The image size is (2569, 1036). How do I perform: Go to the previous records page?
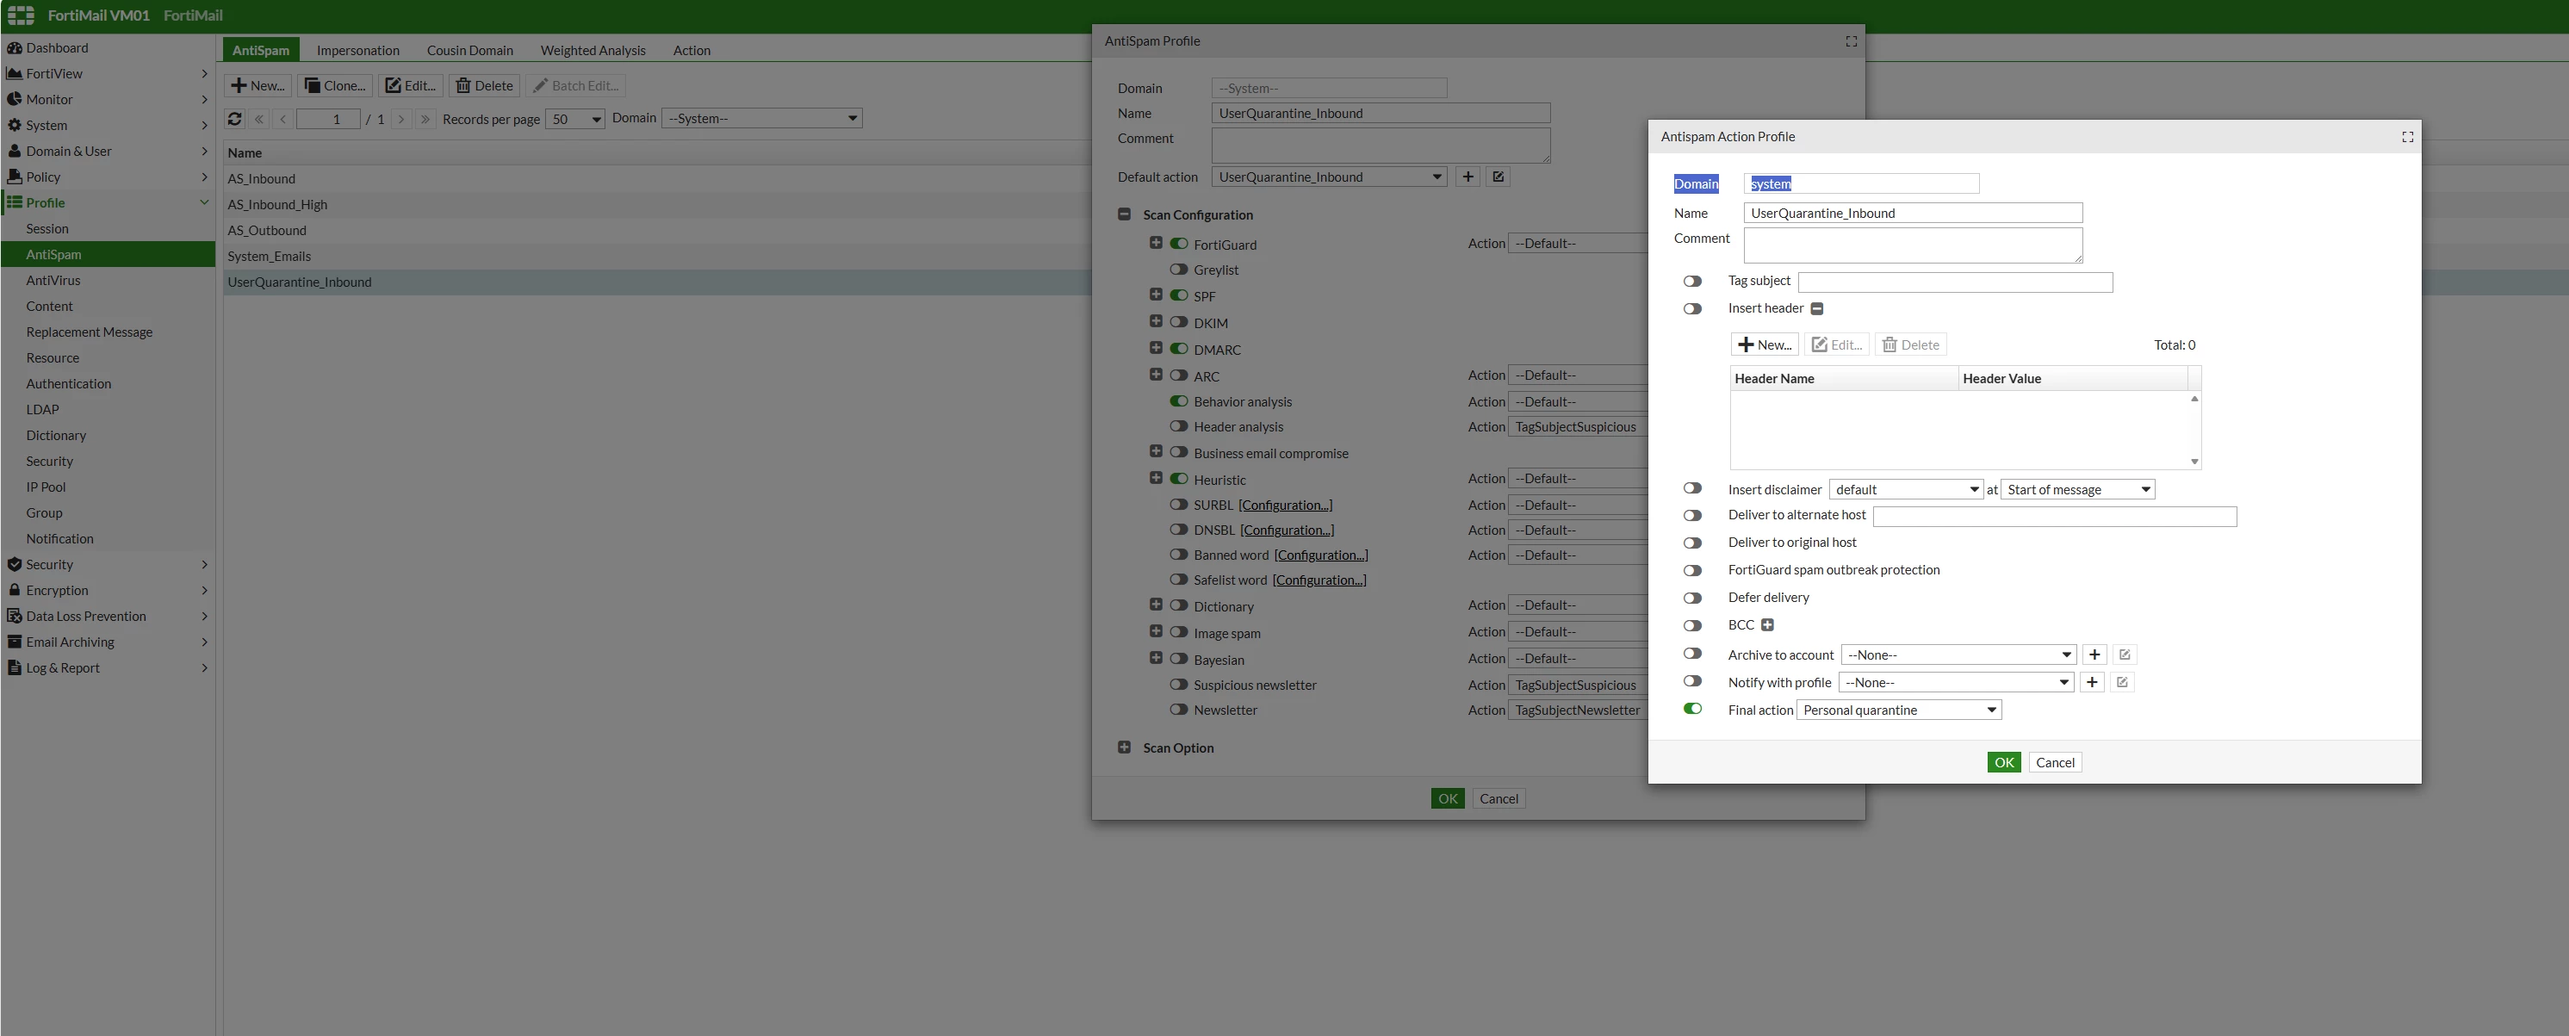283,119
